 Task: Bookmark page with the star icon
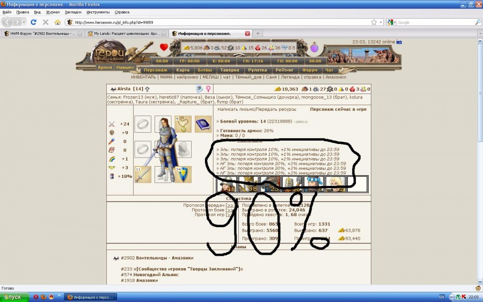tap(374, 22)
